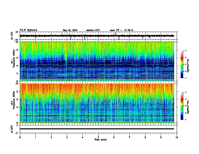Image resolution: width=199 pixels, height=154 pixels.
Task: Click time axis tick label "8"
Action: coord(145,137)
